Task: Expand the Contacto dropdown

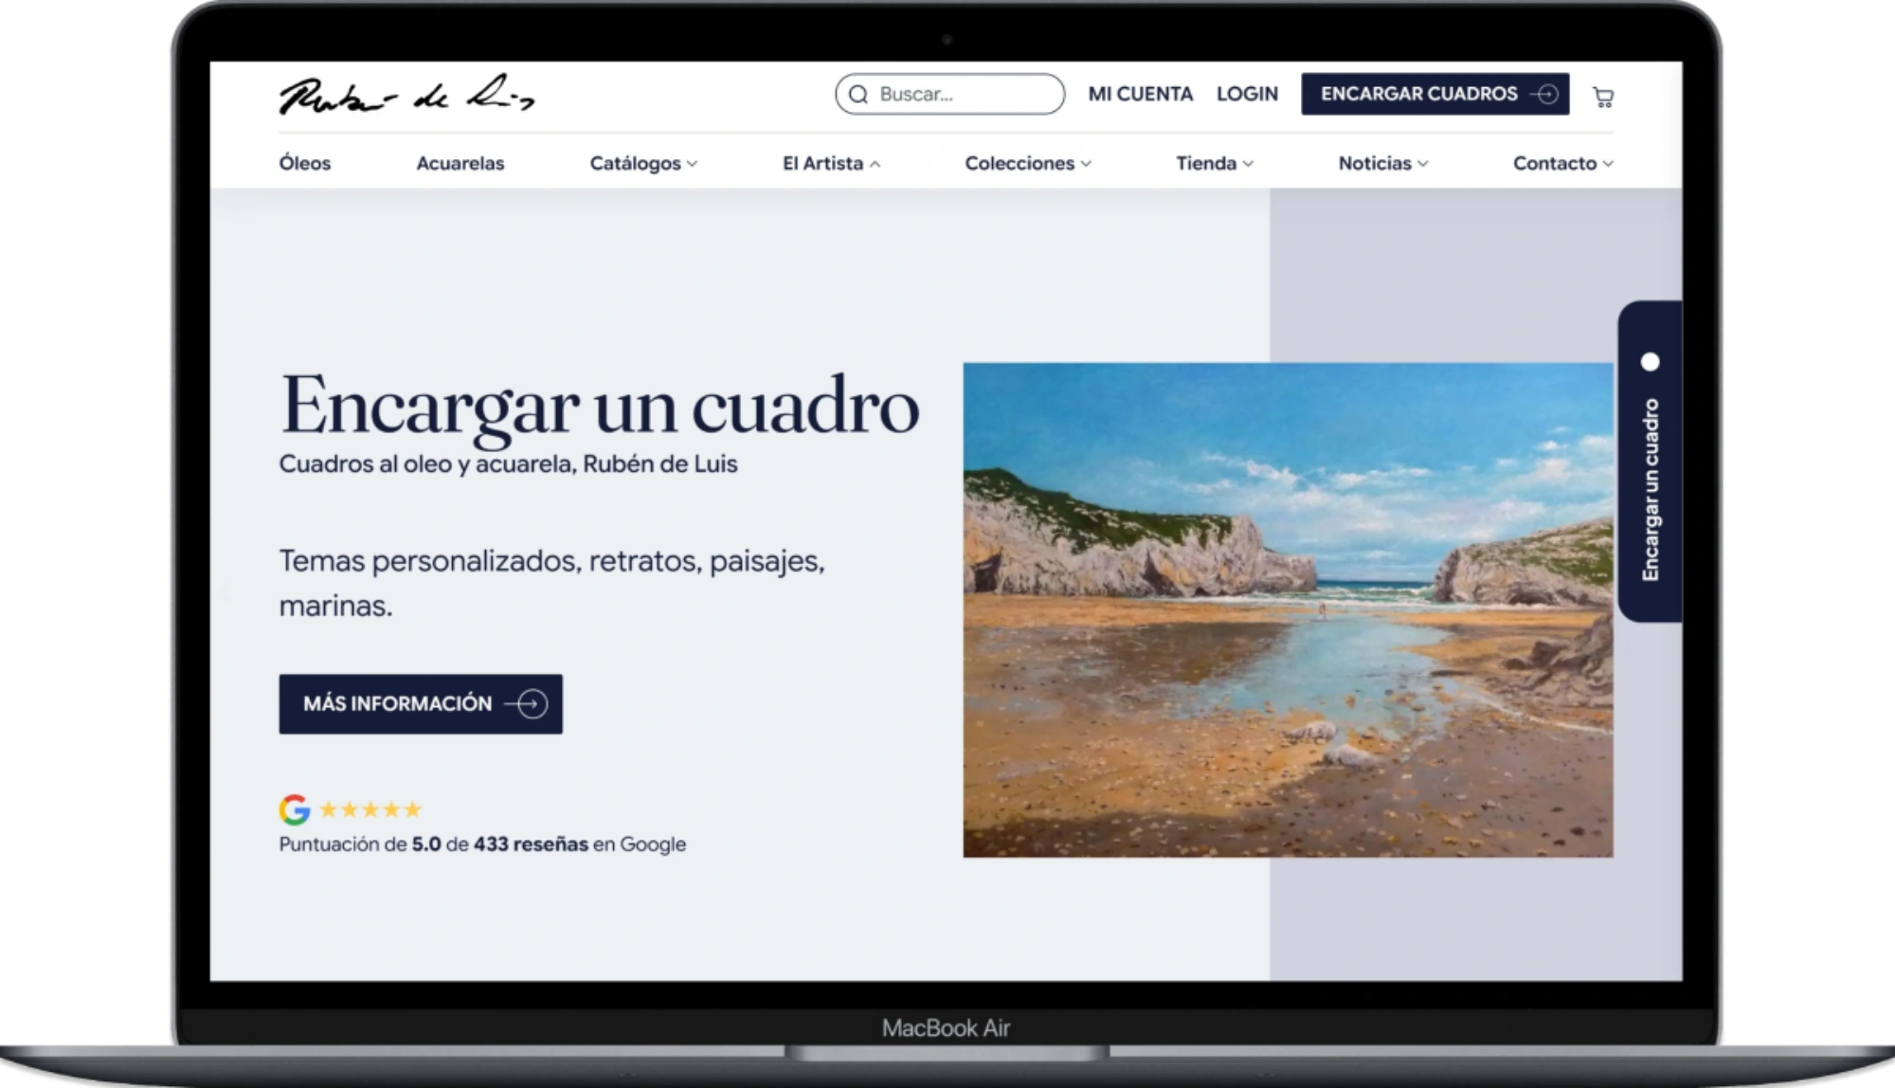Action: click(1563, 163)
